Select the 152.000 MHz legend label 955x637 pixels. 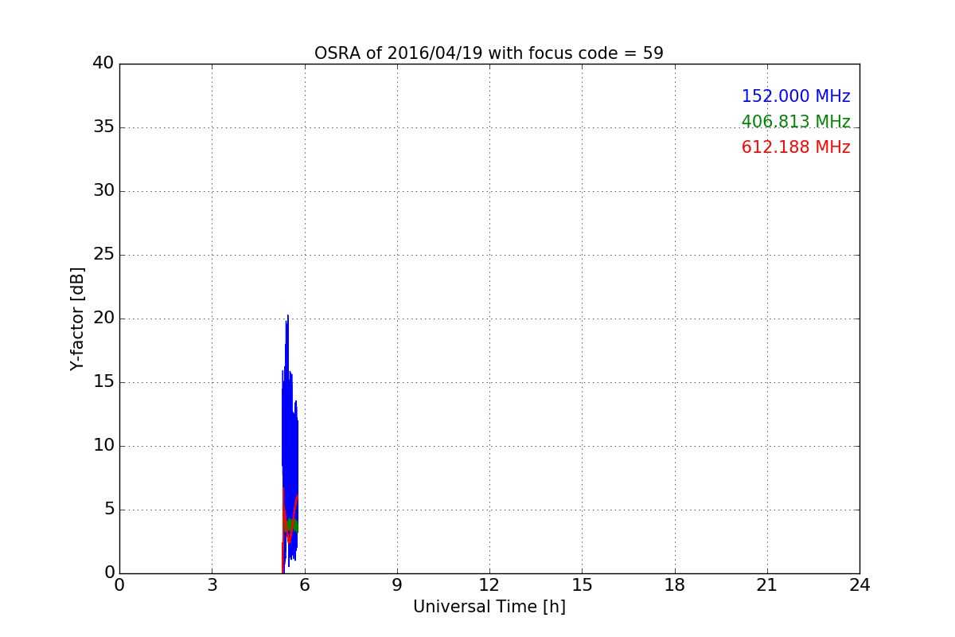coord(796,96)
